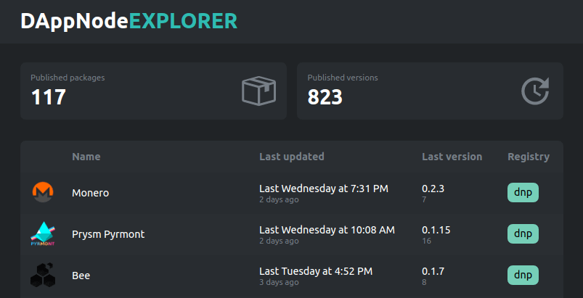Screen dimensions: 583x298
Task: Open the DAppNode Explorer home logo
Action: pos(129,22)
